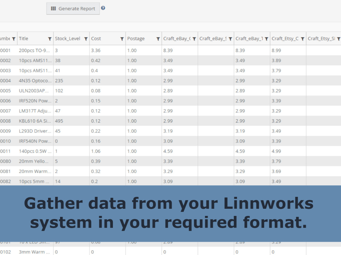Sort by the Title column header
This screenshot has width=341, height=255.
click(x=24, y=39)
